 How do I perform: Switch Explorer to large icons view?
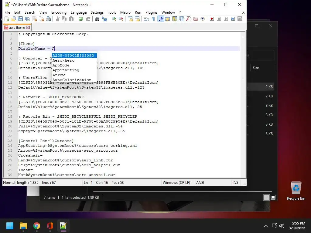(273, 197)
